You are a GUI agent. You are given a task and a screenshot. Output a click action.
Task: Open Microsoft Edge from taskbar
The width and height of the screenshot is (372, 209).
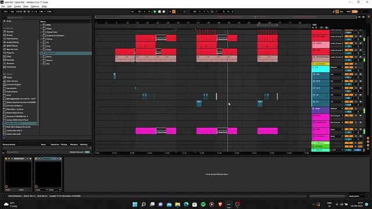point(186,204)
